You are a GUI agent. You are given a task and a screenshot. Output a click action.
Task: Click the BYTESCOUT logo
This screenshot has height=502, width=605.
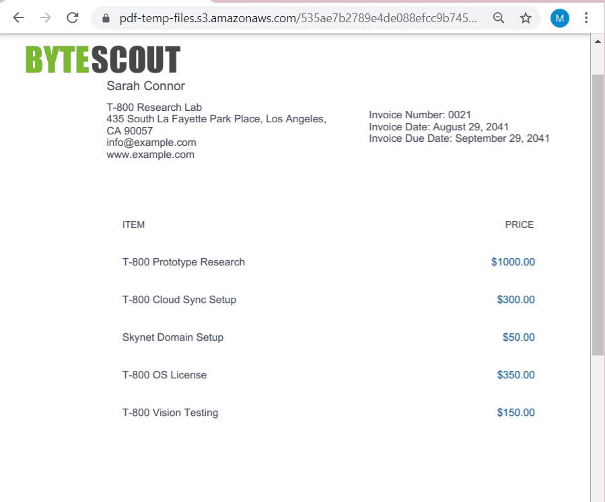coord(102,59)
